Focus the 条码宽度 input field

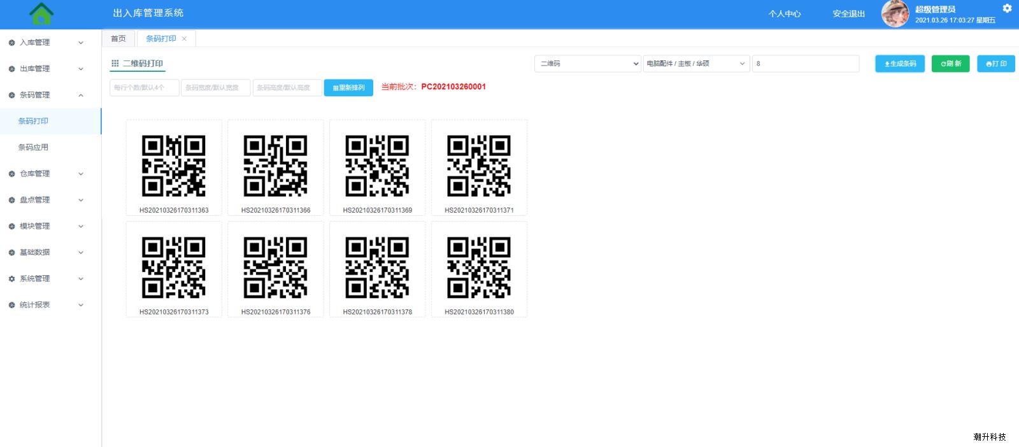(216, 88)
